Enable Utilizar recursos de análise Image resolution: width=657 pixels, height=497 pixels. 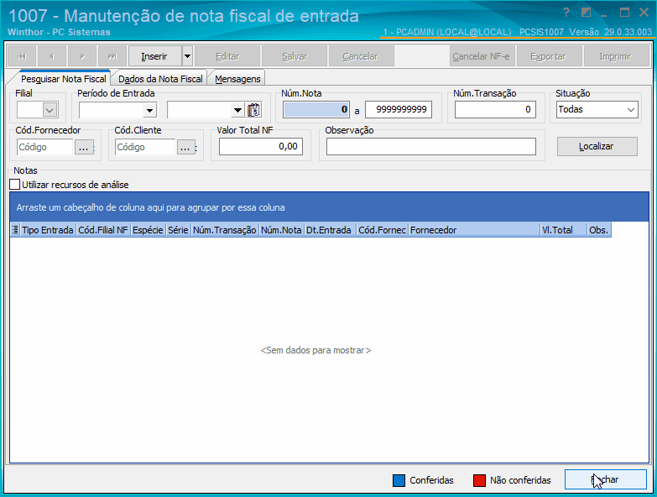[x=14, y=185]
